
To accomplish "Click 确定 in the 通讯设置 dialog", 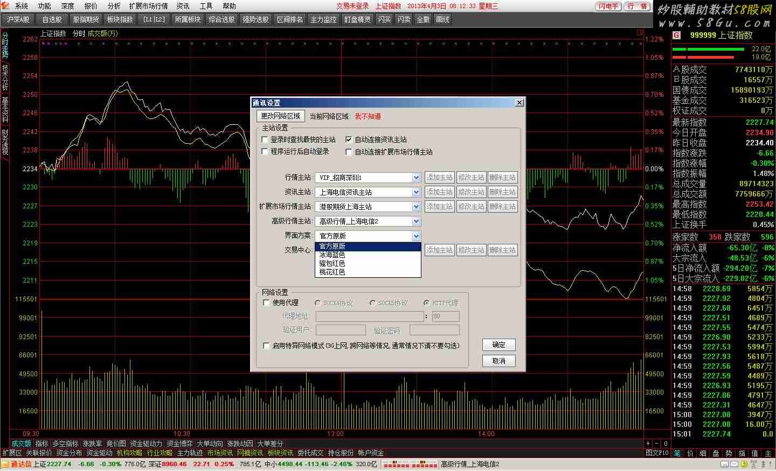I will tap(499, 345).
